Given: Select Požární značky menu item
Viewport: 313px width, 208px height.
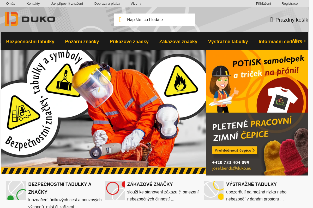Looking at the screenshot, I should click(82, 42).
